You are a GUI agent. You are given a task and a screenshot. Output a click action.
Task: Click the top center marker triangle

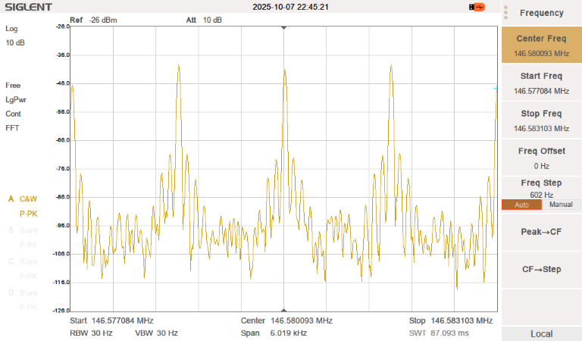284,28
